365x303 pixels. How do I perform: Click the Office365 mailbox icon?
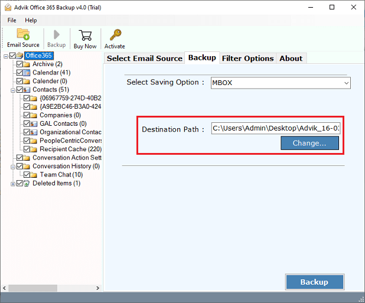[19, 56]
